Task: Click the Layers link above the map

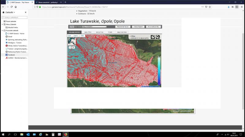Action: coord(76,36)
